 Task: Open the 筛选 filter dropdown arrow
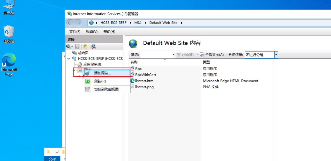tap(174, 55)
